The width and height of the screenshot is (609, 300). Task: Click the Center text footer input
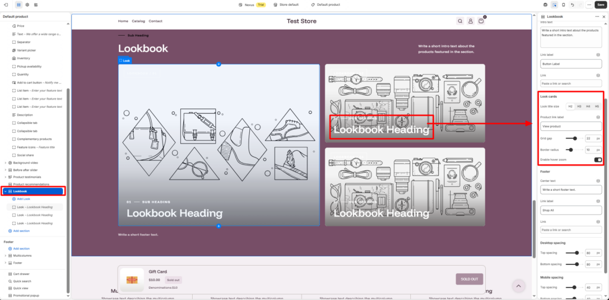tap(571, 190)
